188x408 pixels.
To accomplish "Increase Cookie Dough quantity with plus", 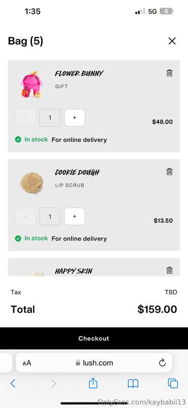I will [75, 216].
